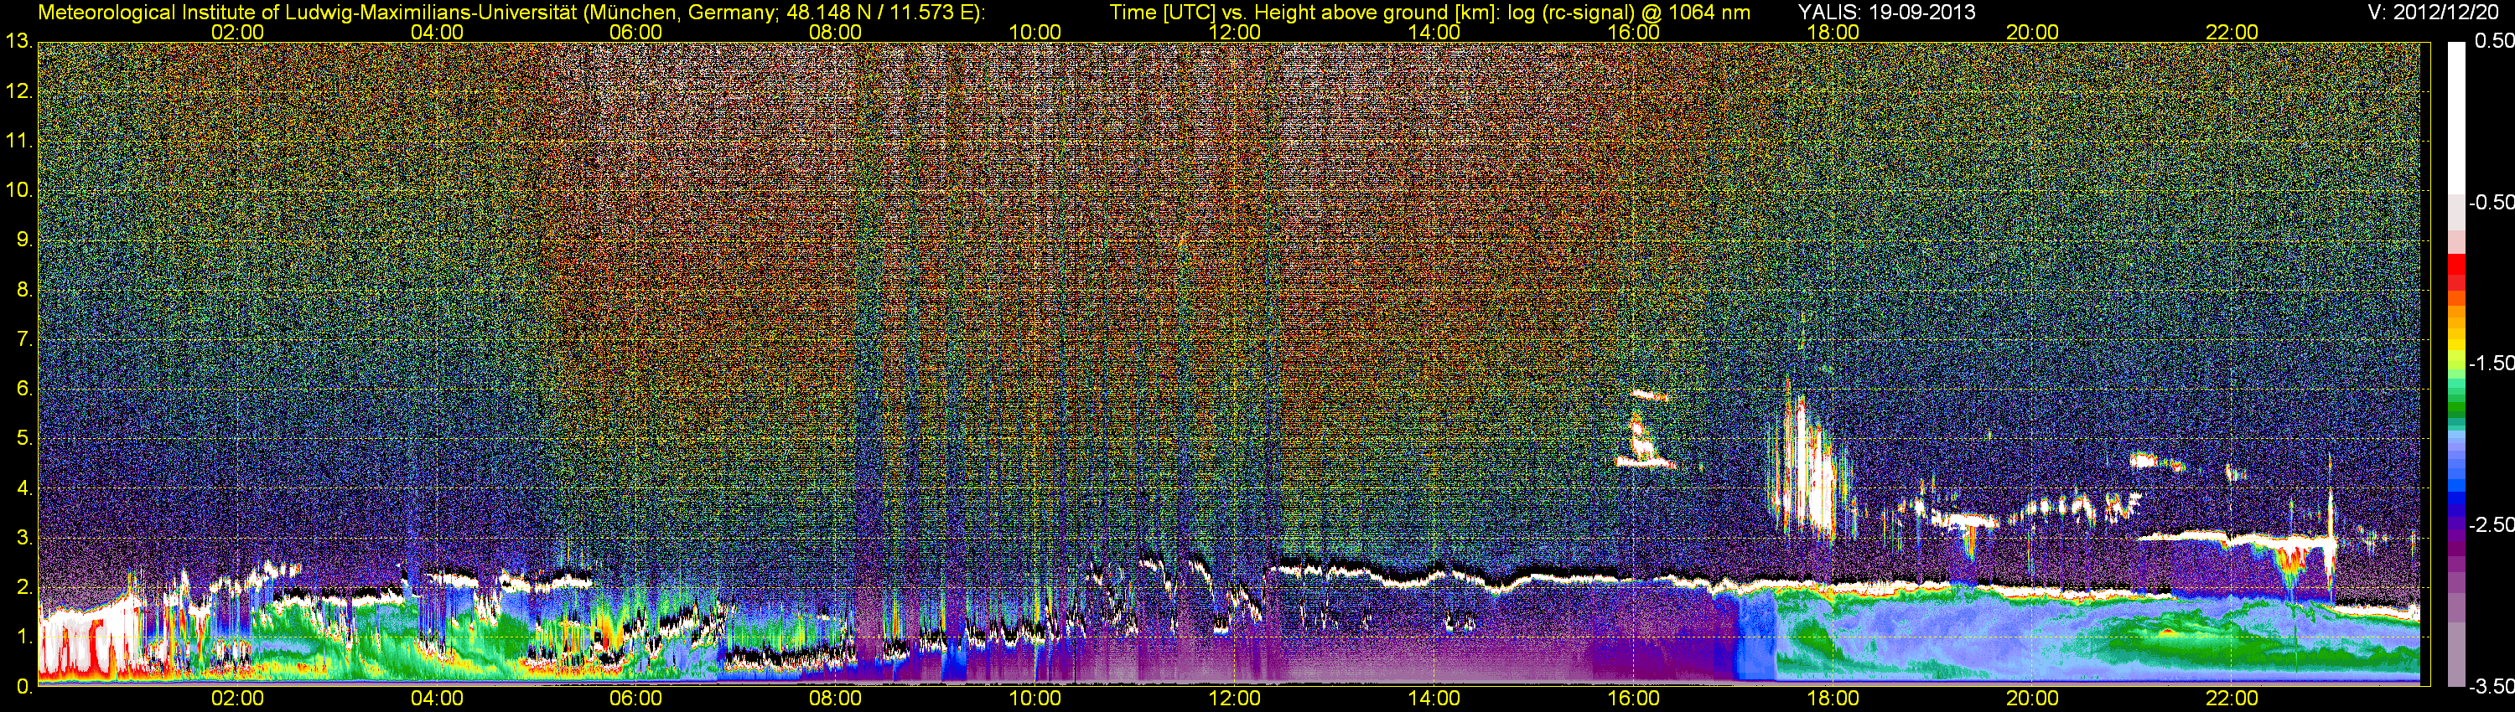Select the 'V: 2012/12/20' version label
This screenshot has width=2515, height=712.
(x=2434, y=12)
